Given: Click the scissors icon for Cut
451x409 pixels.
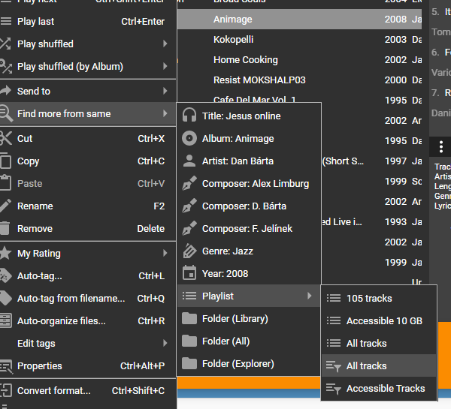Looking at the screenshot, I should 6,138.
